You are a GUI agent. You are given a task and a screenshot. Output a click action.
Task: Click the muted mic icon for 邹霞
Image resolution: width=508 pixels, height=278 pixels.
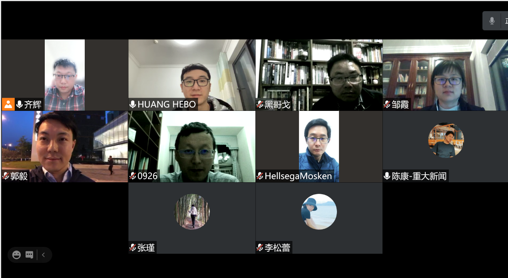(x=387, y=104)
